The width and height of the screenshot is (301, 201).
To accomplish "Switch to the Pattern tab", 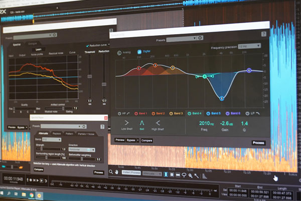I will point(69,134).
